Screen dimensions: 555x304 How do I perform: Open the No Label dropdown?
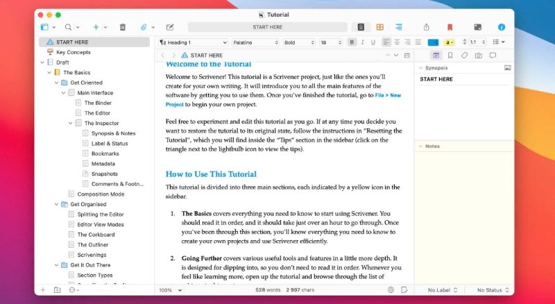(x=444, y=289)
